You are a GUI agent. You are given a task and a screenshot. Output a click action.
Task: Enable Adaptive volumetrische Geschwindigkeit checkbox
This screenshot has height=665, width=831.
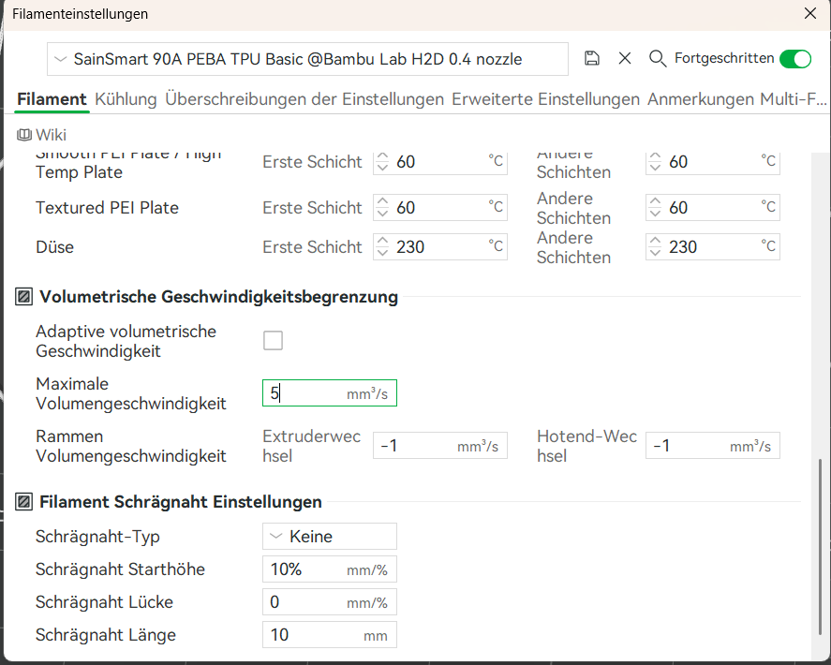273,341
